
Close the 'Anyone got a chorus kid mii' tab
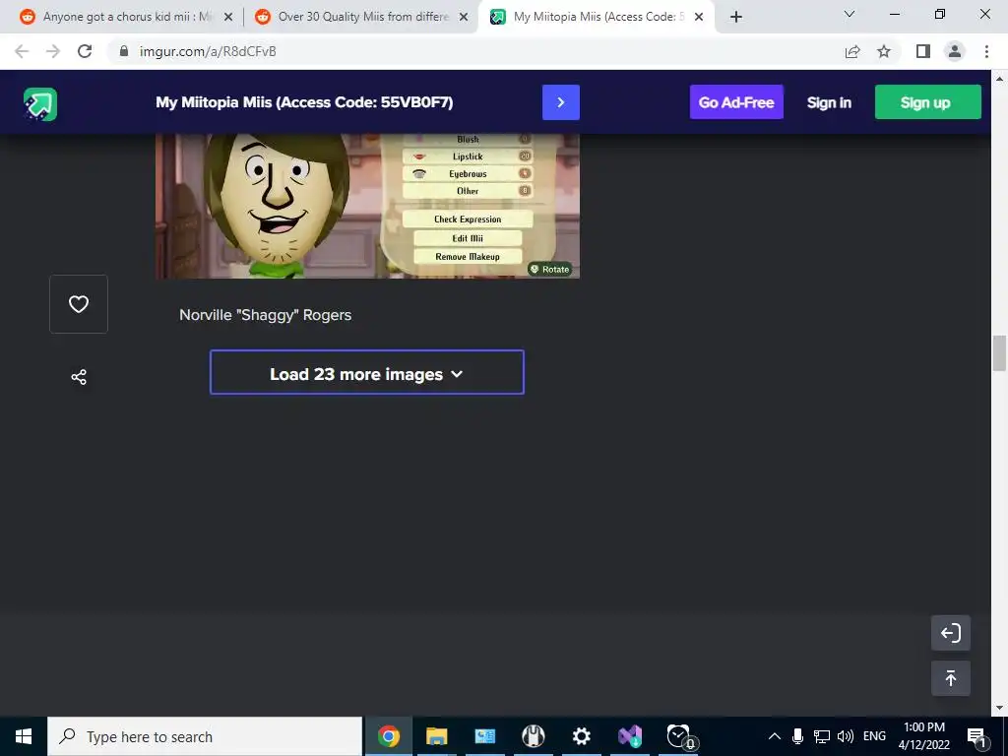pyautogui.click(x=227, y=17)
